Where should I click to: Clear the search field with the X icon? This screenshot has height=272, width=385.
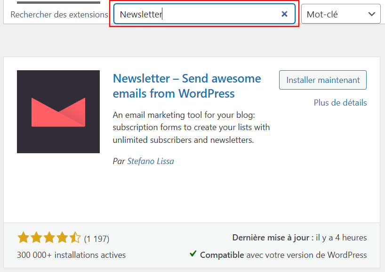tap(284, 14)
